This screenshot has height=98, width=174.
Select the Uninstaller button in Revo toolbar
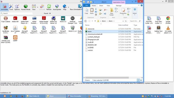pos(4,7)
